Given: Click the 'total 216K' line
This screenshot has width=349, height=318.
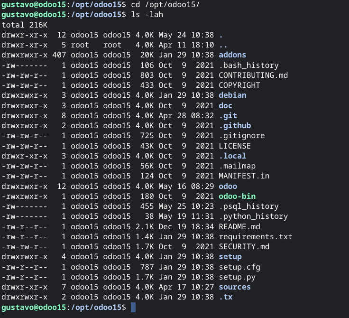Looking at the screenshot, I should (x=25, y=25).
